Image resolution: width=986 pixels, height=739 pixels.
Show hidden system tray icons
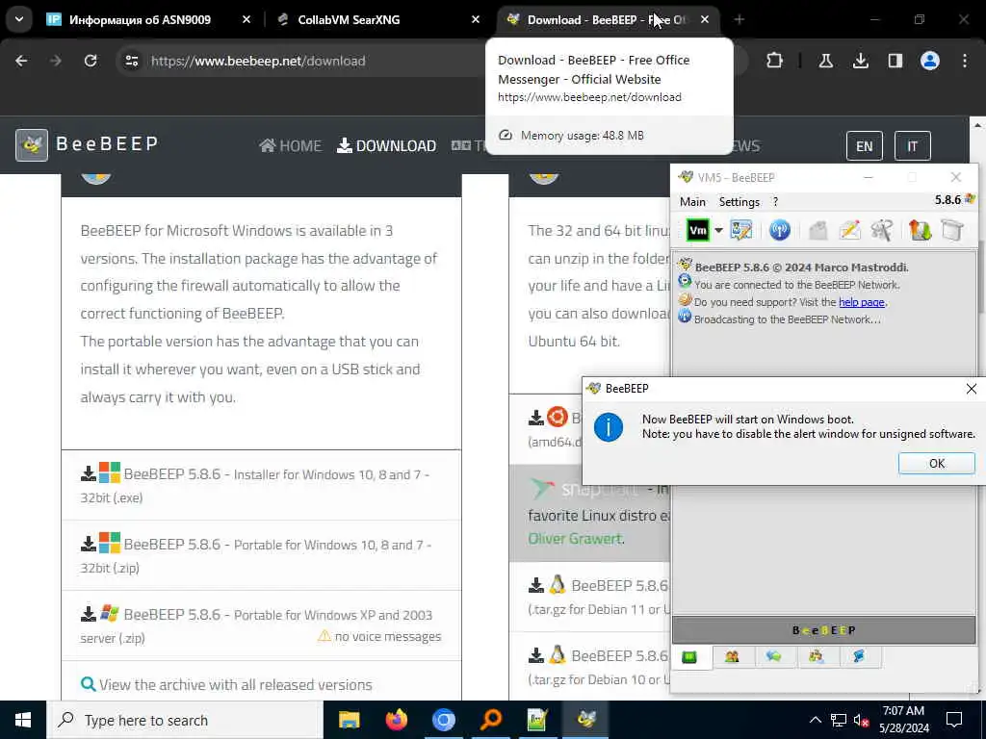click(815, 720)
